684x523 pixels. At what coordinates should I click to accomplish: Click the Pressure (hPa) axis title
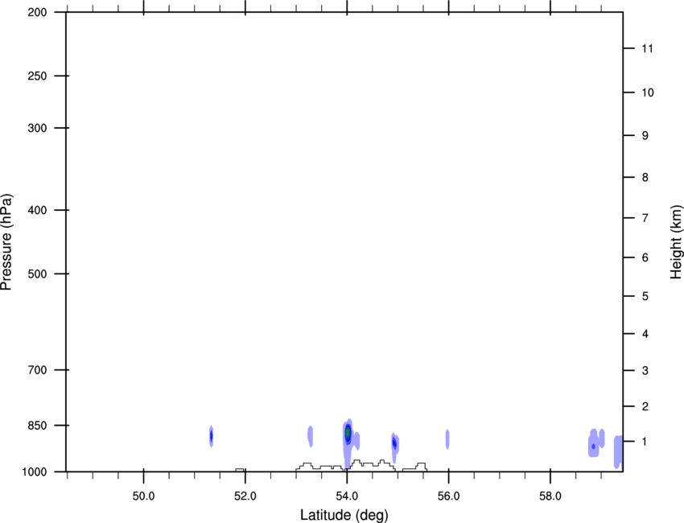click(x=6, y=242)
